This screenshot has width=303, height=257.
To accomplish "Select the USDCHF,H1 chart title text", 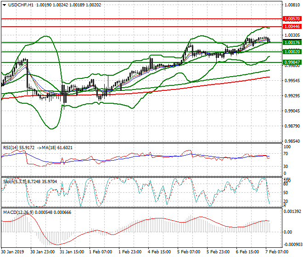I will tap(21, 5).
